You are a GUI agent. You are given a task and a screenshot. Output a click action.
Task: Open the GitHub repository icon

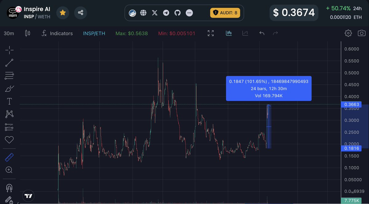tap(177, 13)
